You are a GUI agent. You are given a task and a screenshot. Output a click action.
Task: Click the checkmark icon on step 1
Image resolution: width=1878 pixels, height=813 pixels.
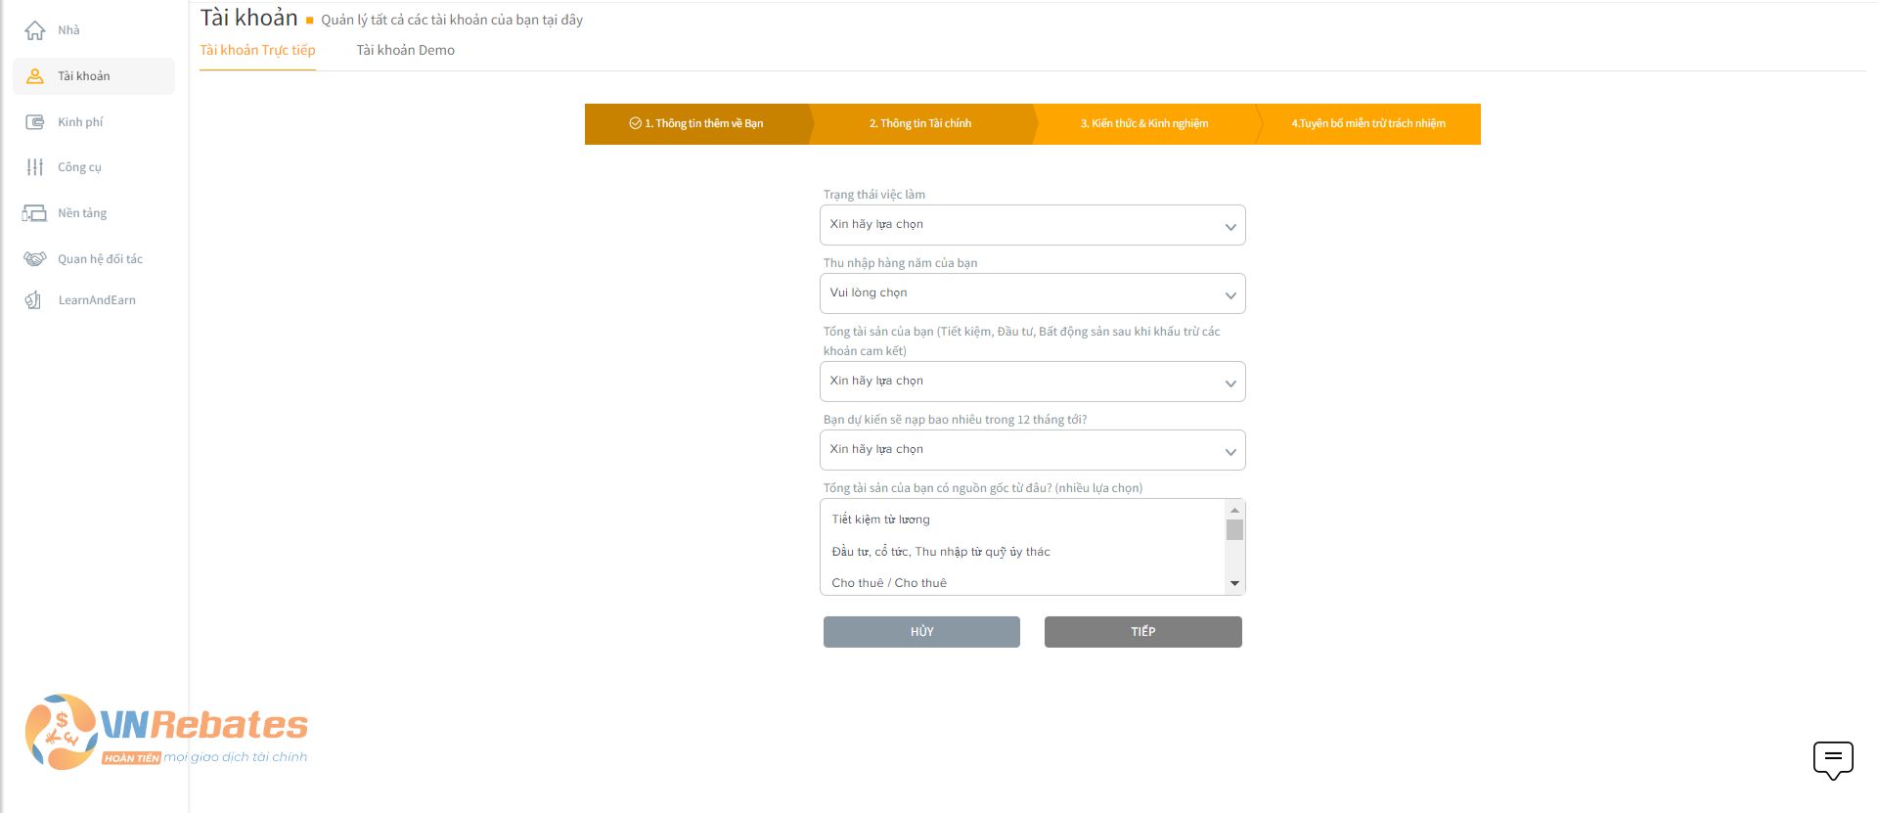636,123
